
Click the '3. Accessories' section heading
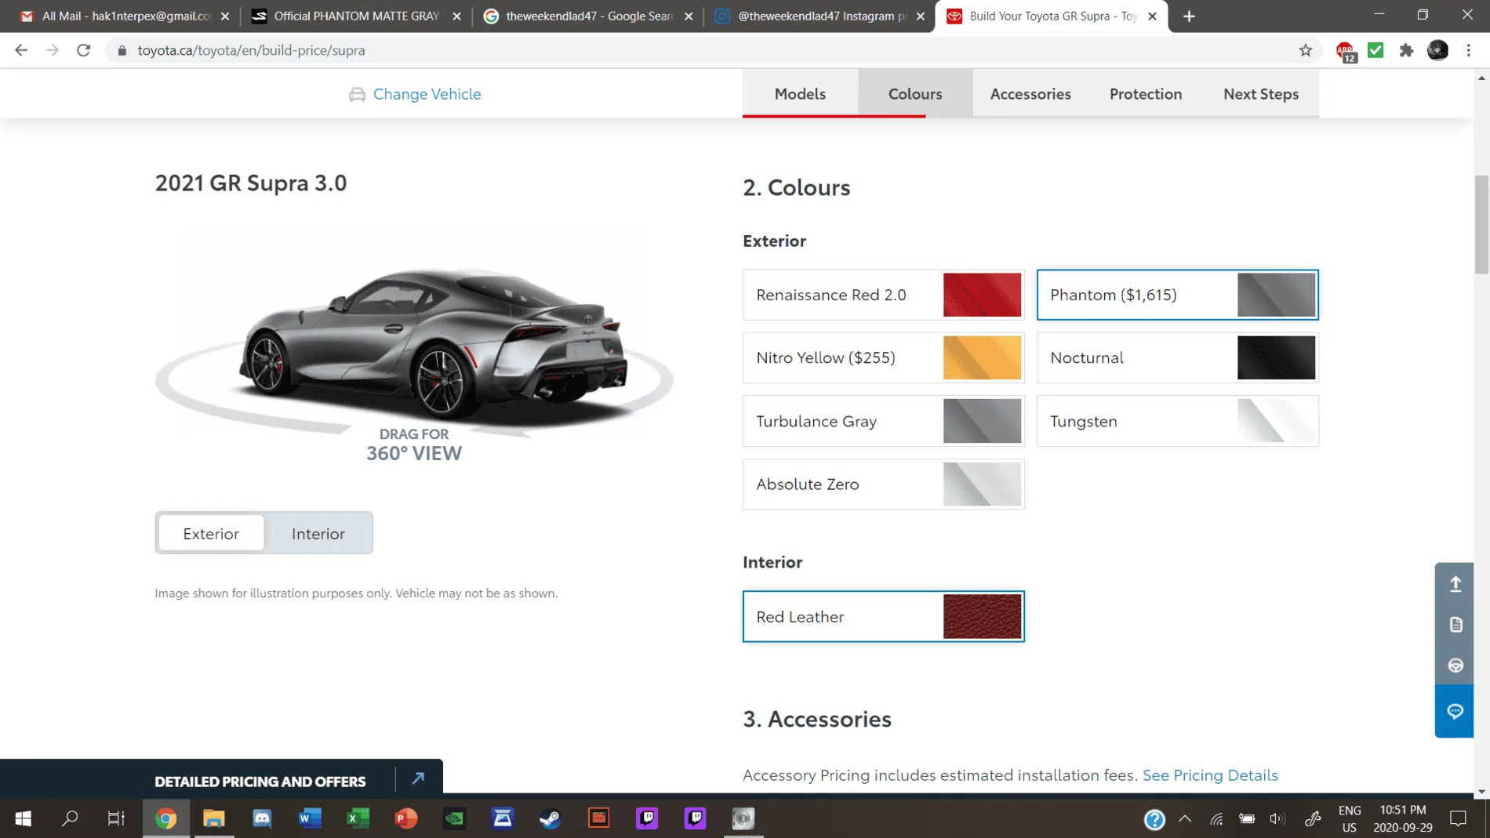coord(817,719)
